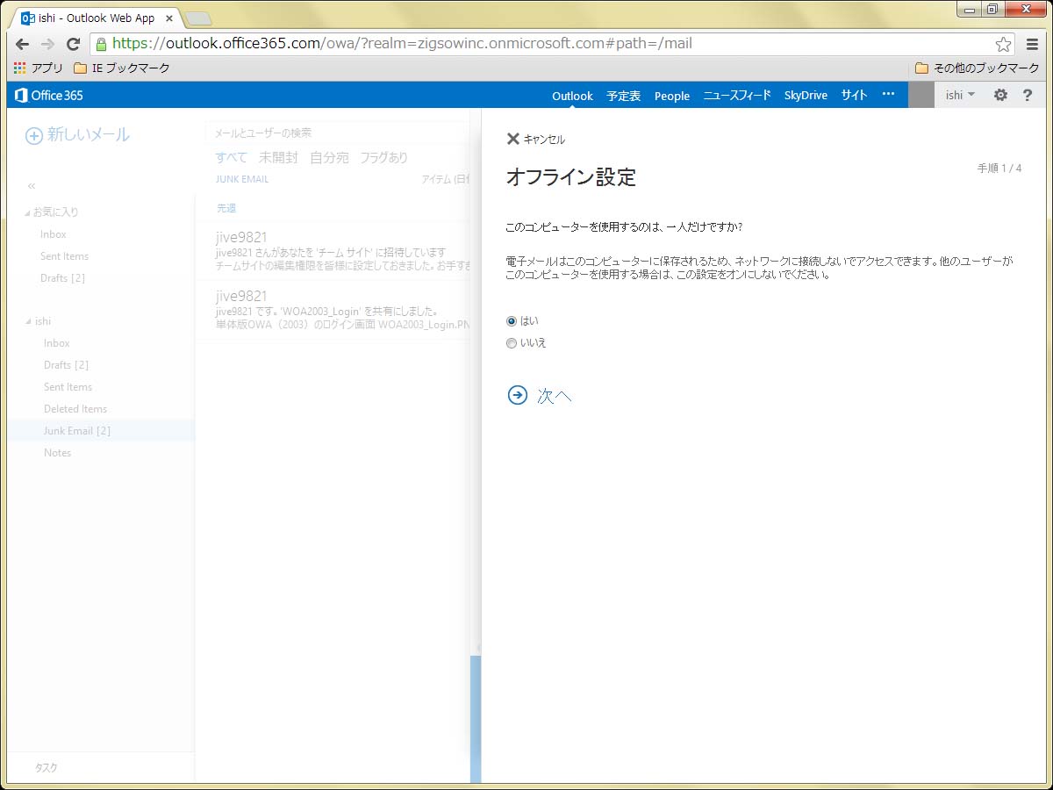Viewport: 1053px width, 790px height.
Task: Open the 予定表 navigation tab
Action: [x=623, y=96]
